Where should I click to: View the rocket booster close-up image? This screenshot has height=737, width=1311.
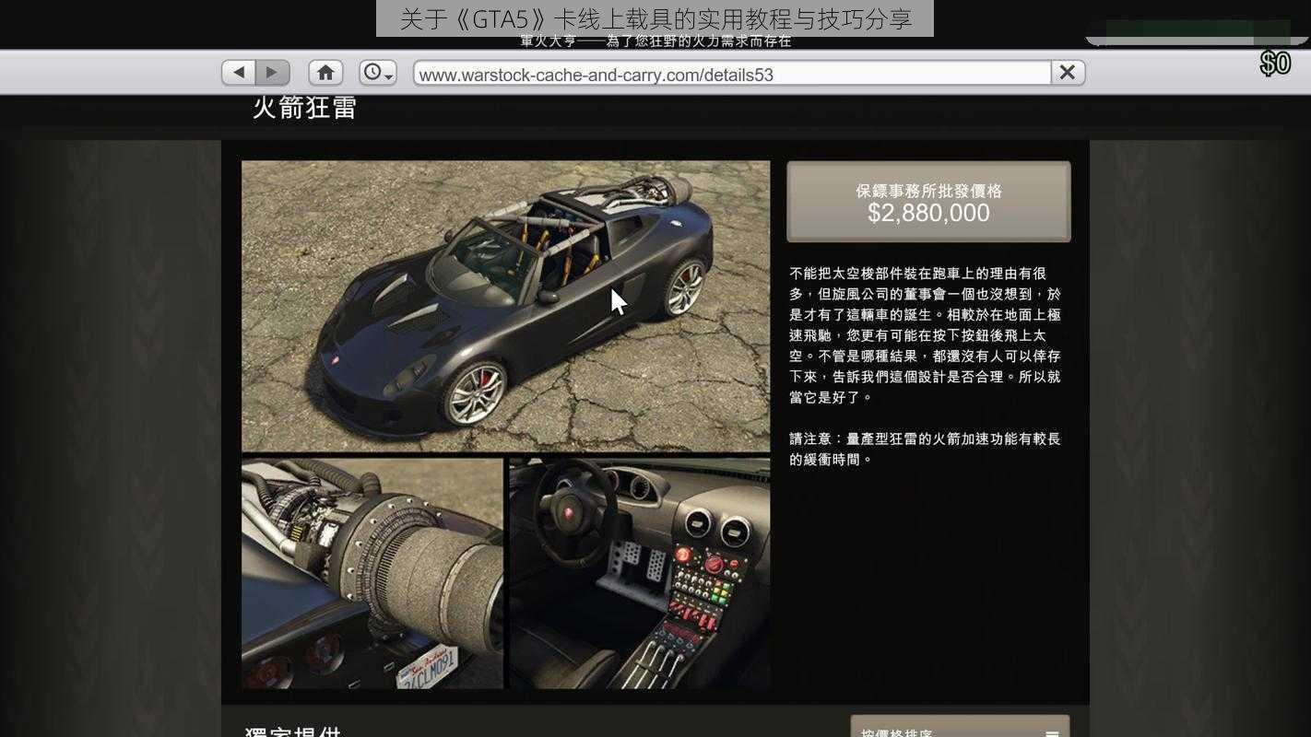(x=372, y=573)
